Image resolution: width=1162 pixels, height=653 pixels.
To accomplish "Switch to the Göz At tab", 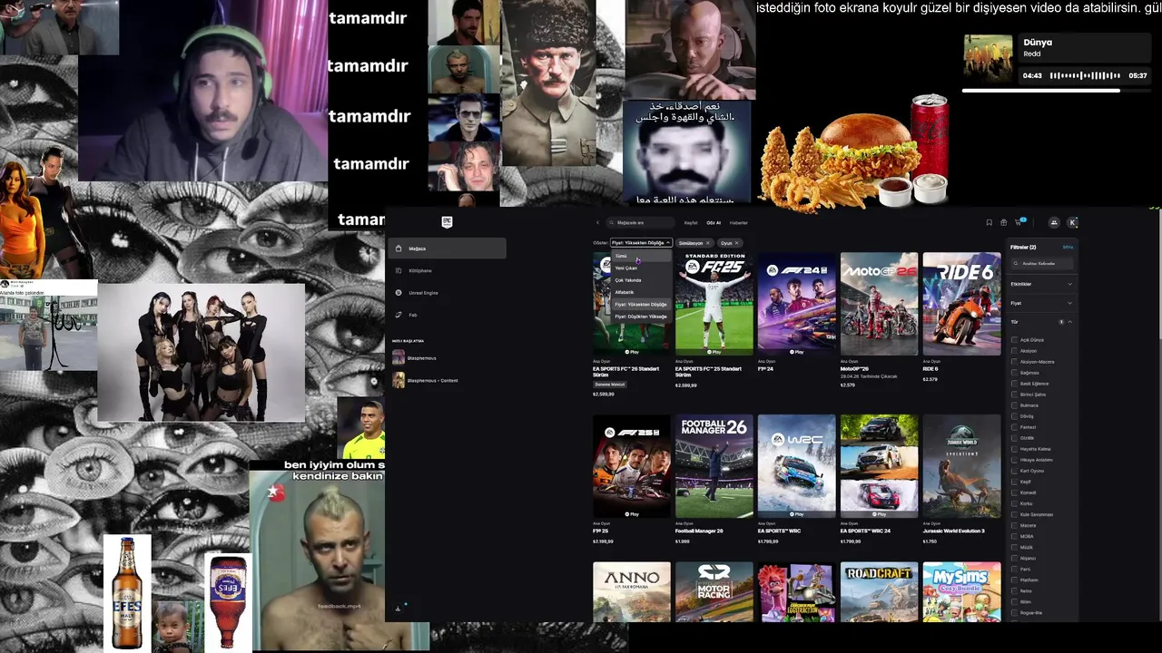I will [714, 222].
